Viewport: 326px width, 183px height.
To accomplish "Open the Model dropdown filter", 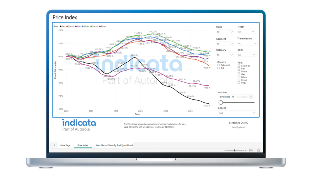I will point(246,32).
